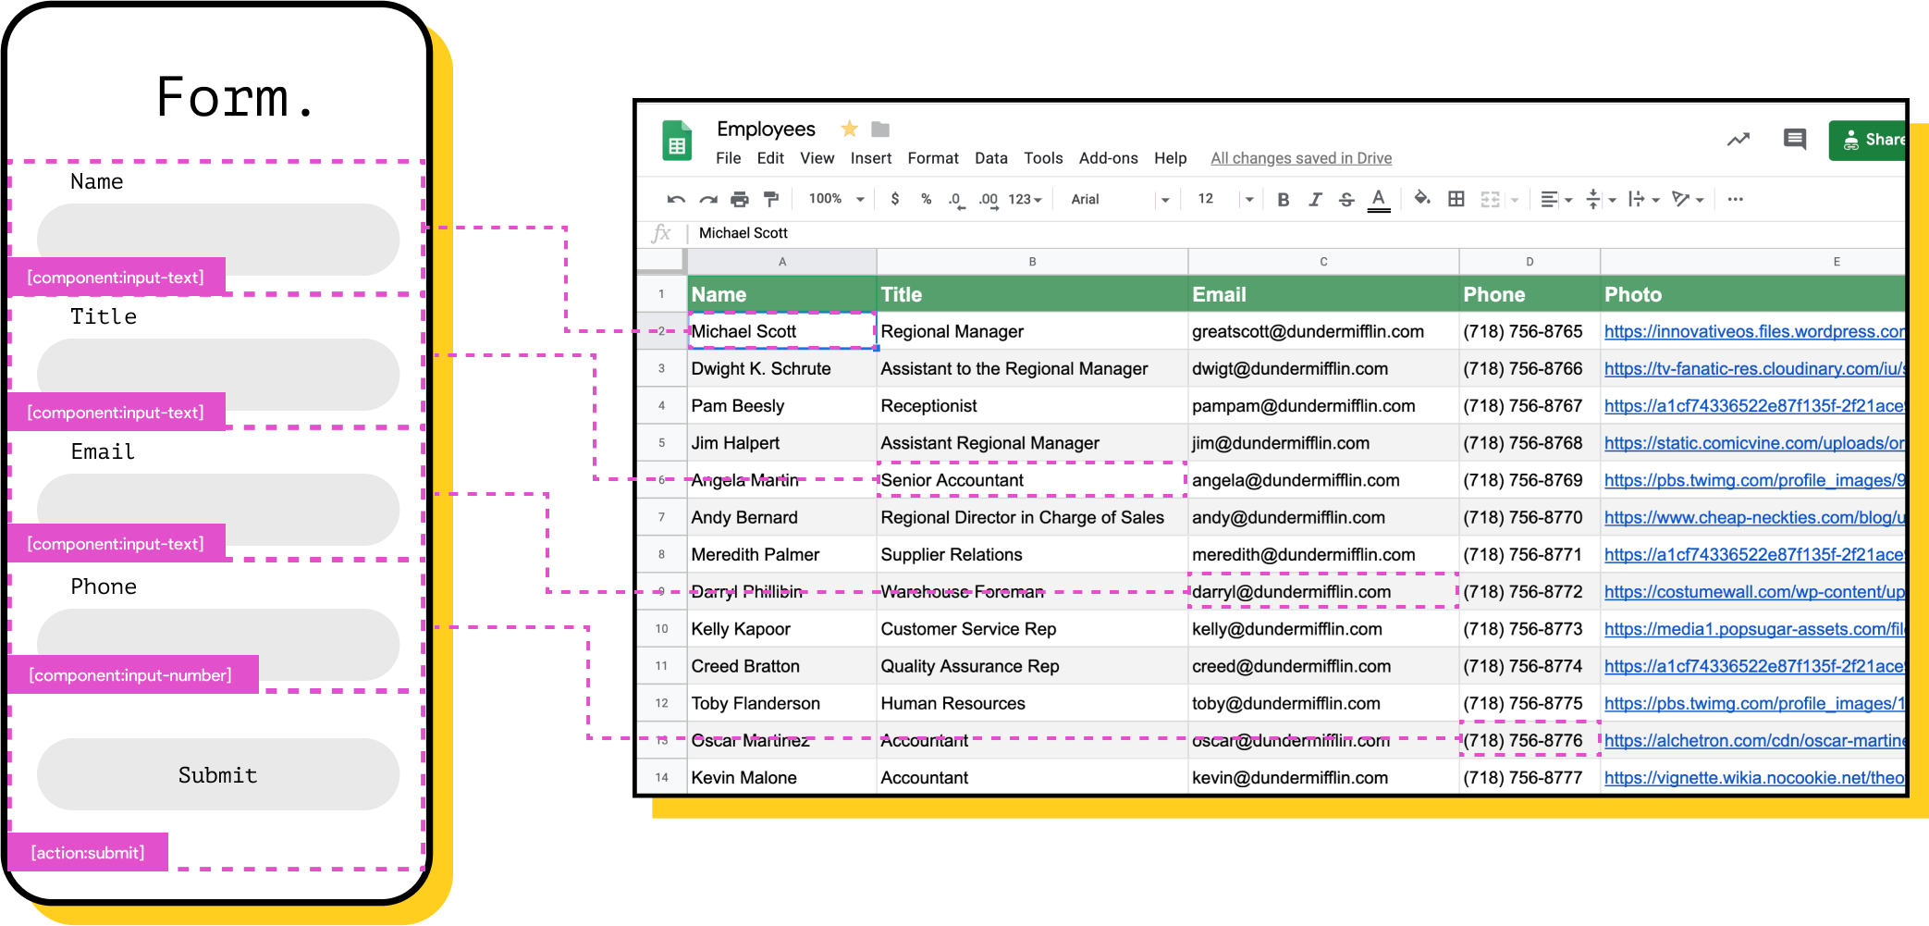
Task: Open the Google Sheets home icon
Action: coord(677,141)
